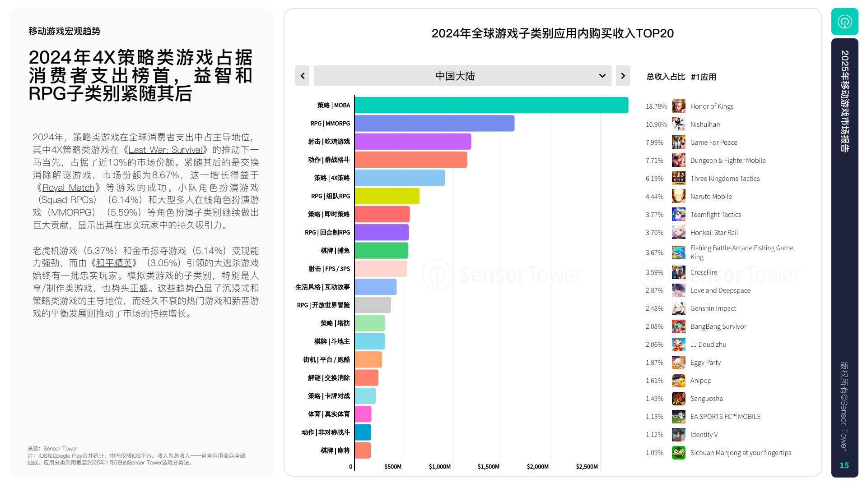Click dropdown chevron beside 中国大陆

click(602, 76)
